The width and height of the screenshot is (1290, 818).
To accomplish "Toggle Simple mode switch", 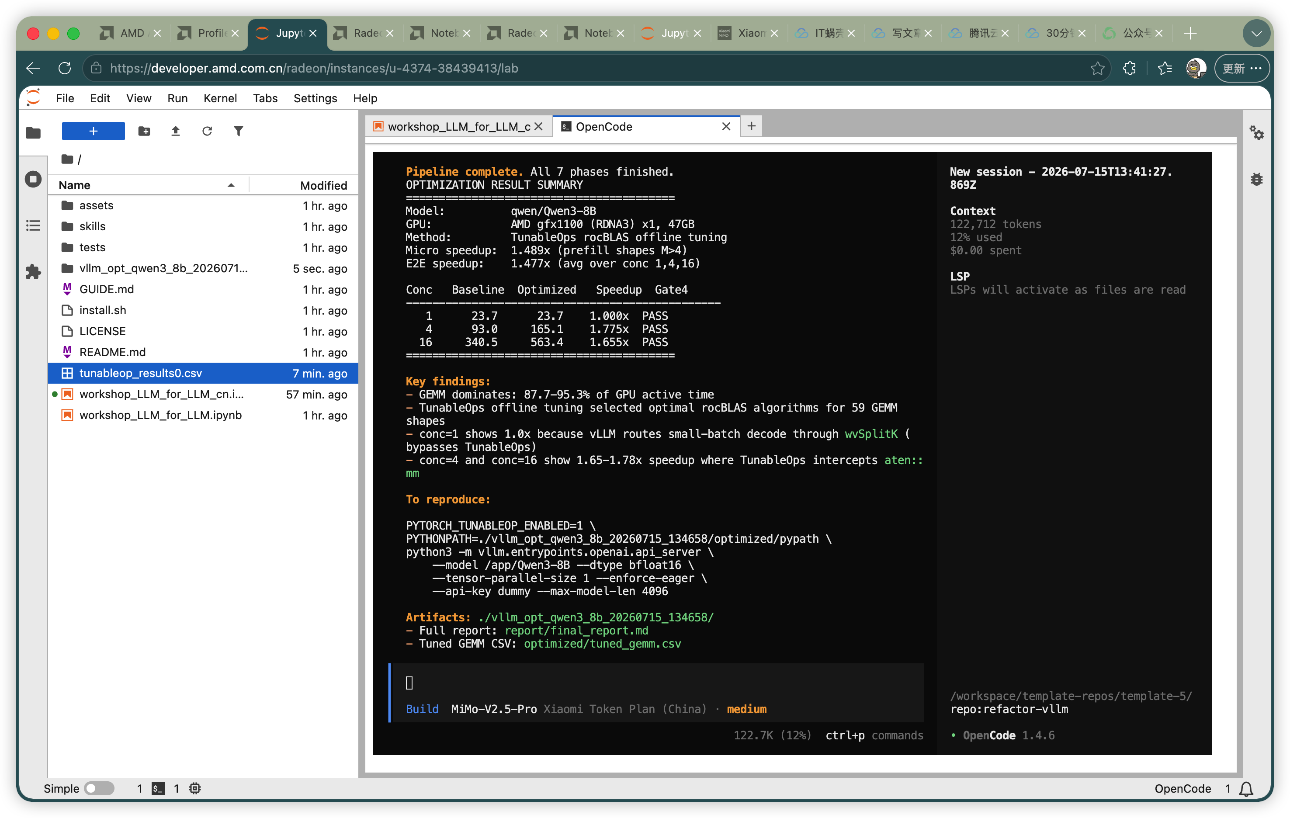I will click(x=100, y=789).
